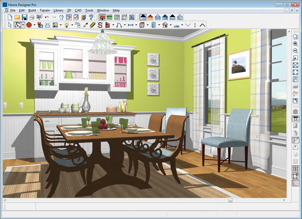Click the Undo arrow
Image resolution: width=302 pixels, height=219 pixels.
point(47,17)
